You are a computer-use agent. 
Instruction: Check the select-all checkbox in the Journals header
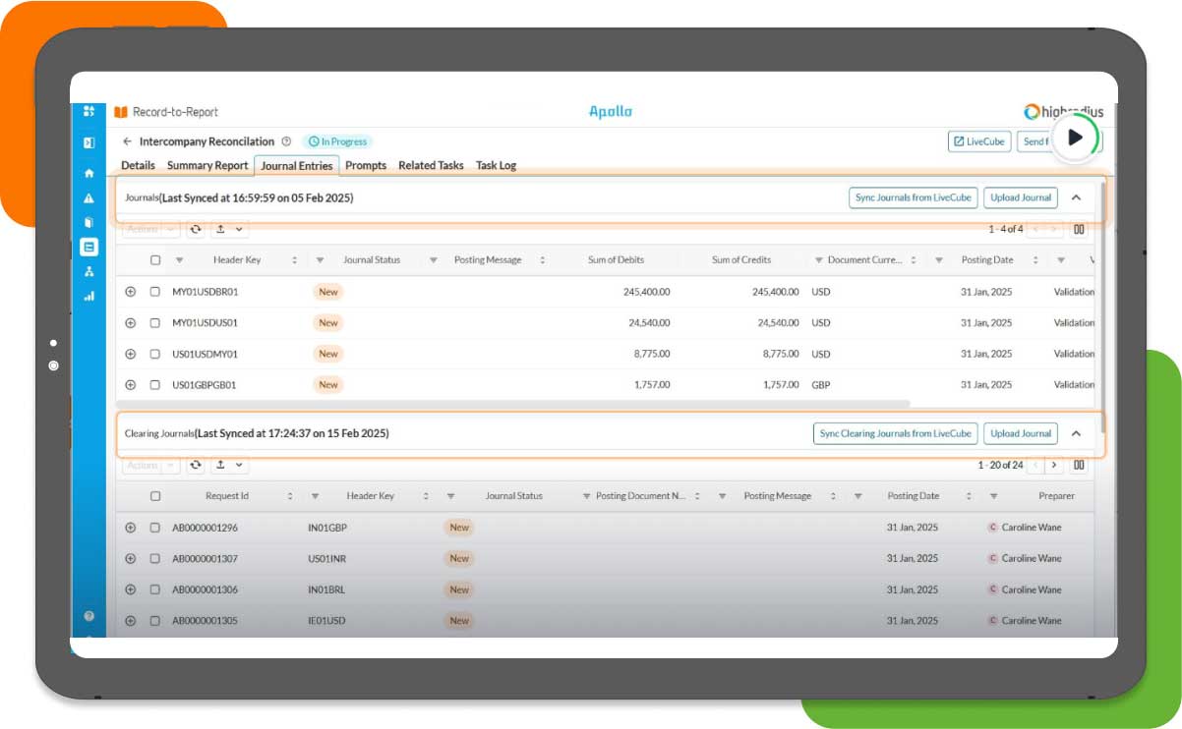point(153,259)
